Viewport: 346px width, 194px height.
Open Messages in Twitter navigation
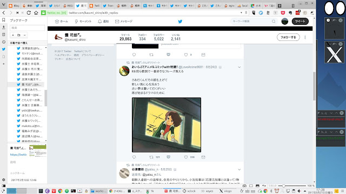(x=124, y=22)
